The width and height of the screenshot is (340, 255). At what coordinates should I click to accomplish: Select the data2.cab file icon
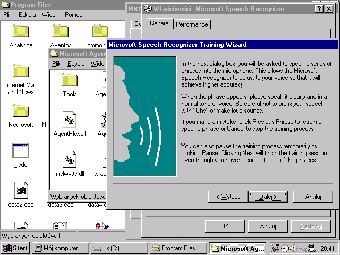coord(21,190)
